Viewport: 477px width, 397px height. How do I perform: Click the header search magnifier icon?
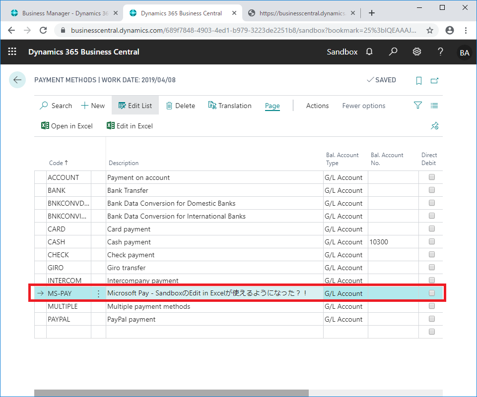(x=393, y=52)
